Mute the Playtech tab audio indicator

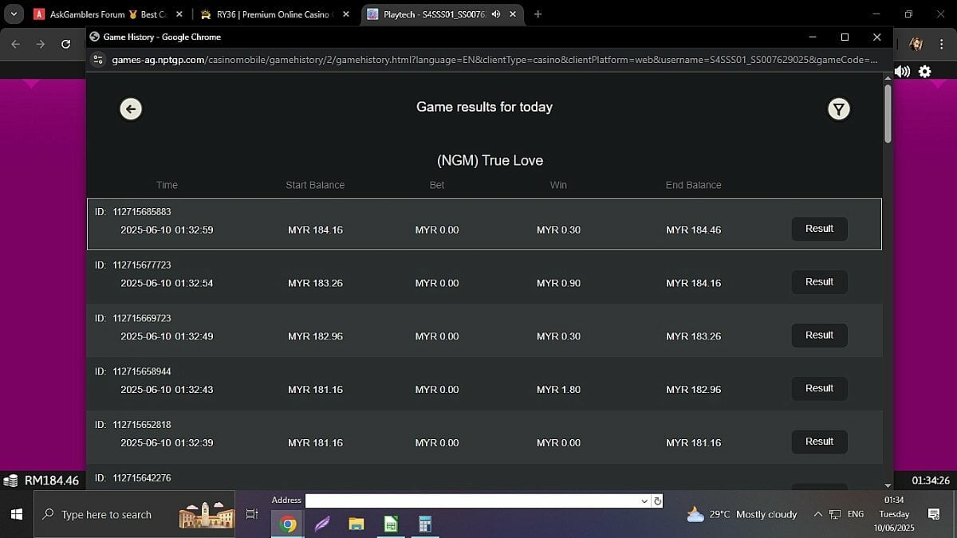pyautogui.click(x=497, y=14)
